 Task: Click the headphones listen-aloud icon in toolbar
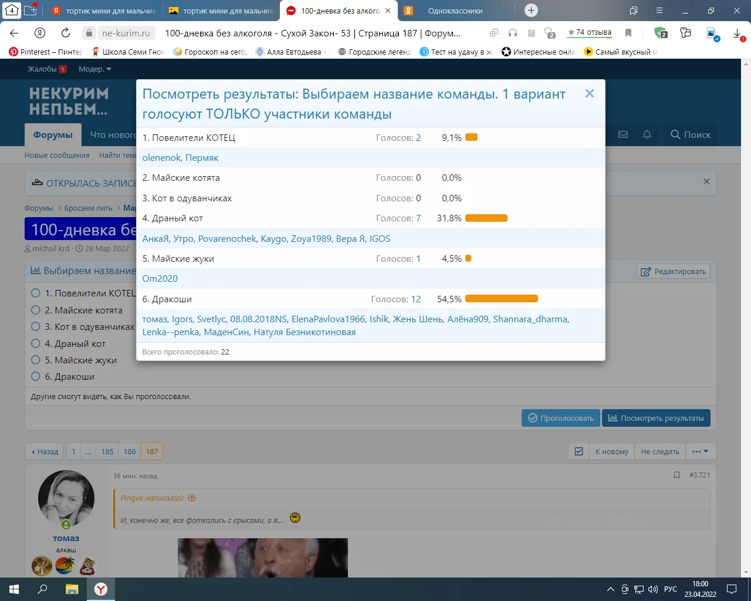click(512, 33)
